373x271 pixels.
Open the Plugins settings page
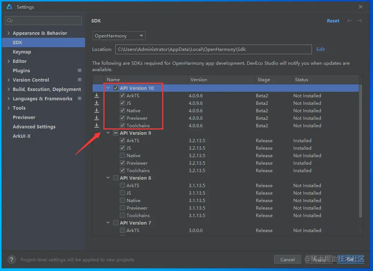point(21,71)
